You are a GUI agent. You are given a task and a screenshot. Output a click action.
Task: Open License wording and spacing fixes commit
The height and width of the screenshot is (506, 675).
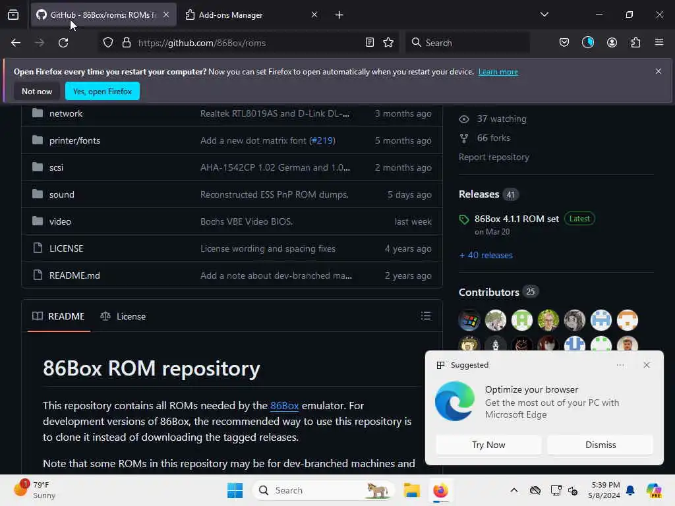(268, 248)
